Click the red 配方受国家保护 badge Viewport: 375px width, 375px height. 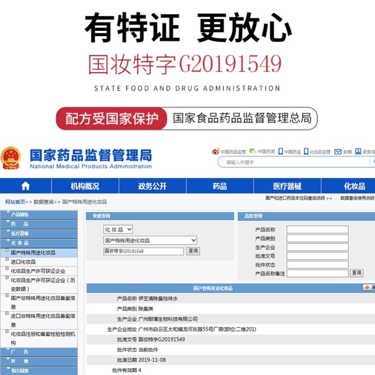[x=112, y=119]
